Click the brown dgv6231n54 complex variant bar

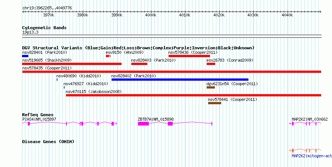pyautogui.click(x=211, y=87)
